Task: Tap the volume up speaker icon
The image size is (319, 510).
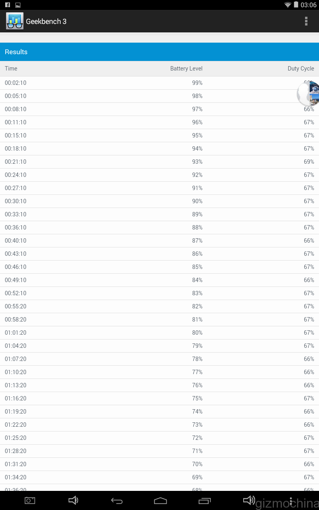Action: click(x=249, y=500)
